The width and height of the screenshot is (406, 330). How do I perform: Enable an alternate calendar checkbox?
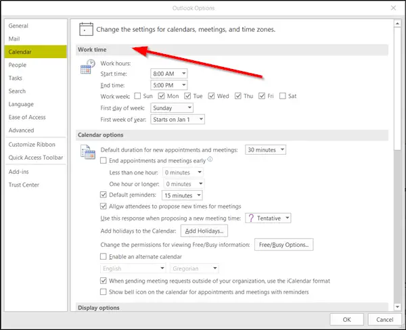[x=104, y=256]
